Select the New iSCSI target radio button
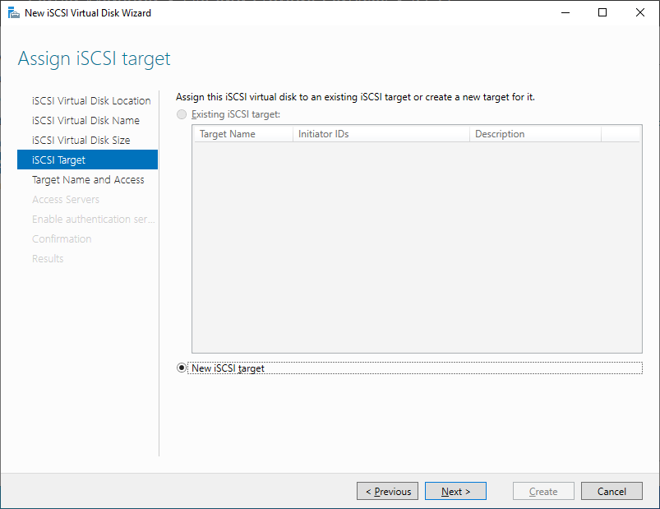The image size is (660, 509). (x=182, y=368)
